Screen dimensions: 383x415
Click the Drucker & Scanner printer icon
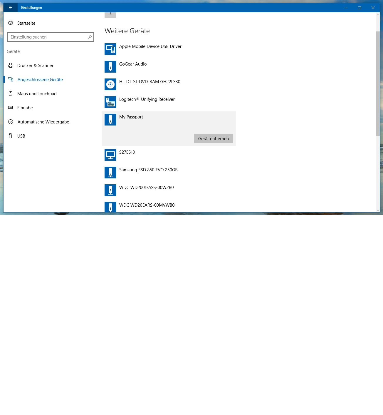point(11,65)
